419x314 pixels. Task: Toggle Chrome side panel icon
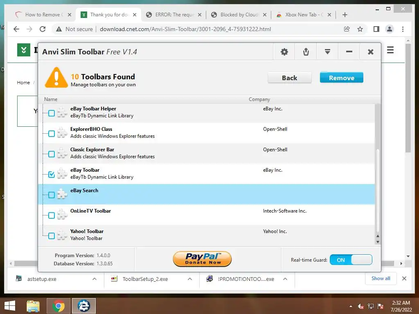pyautogui.click(x=376, y=29)
